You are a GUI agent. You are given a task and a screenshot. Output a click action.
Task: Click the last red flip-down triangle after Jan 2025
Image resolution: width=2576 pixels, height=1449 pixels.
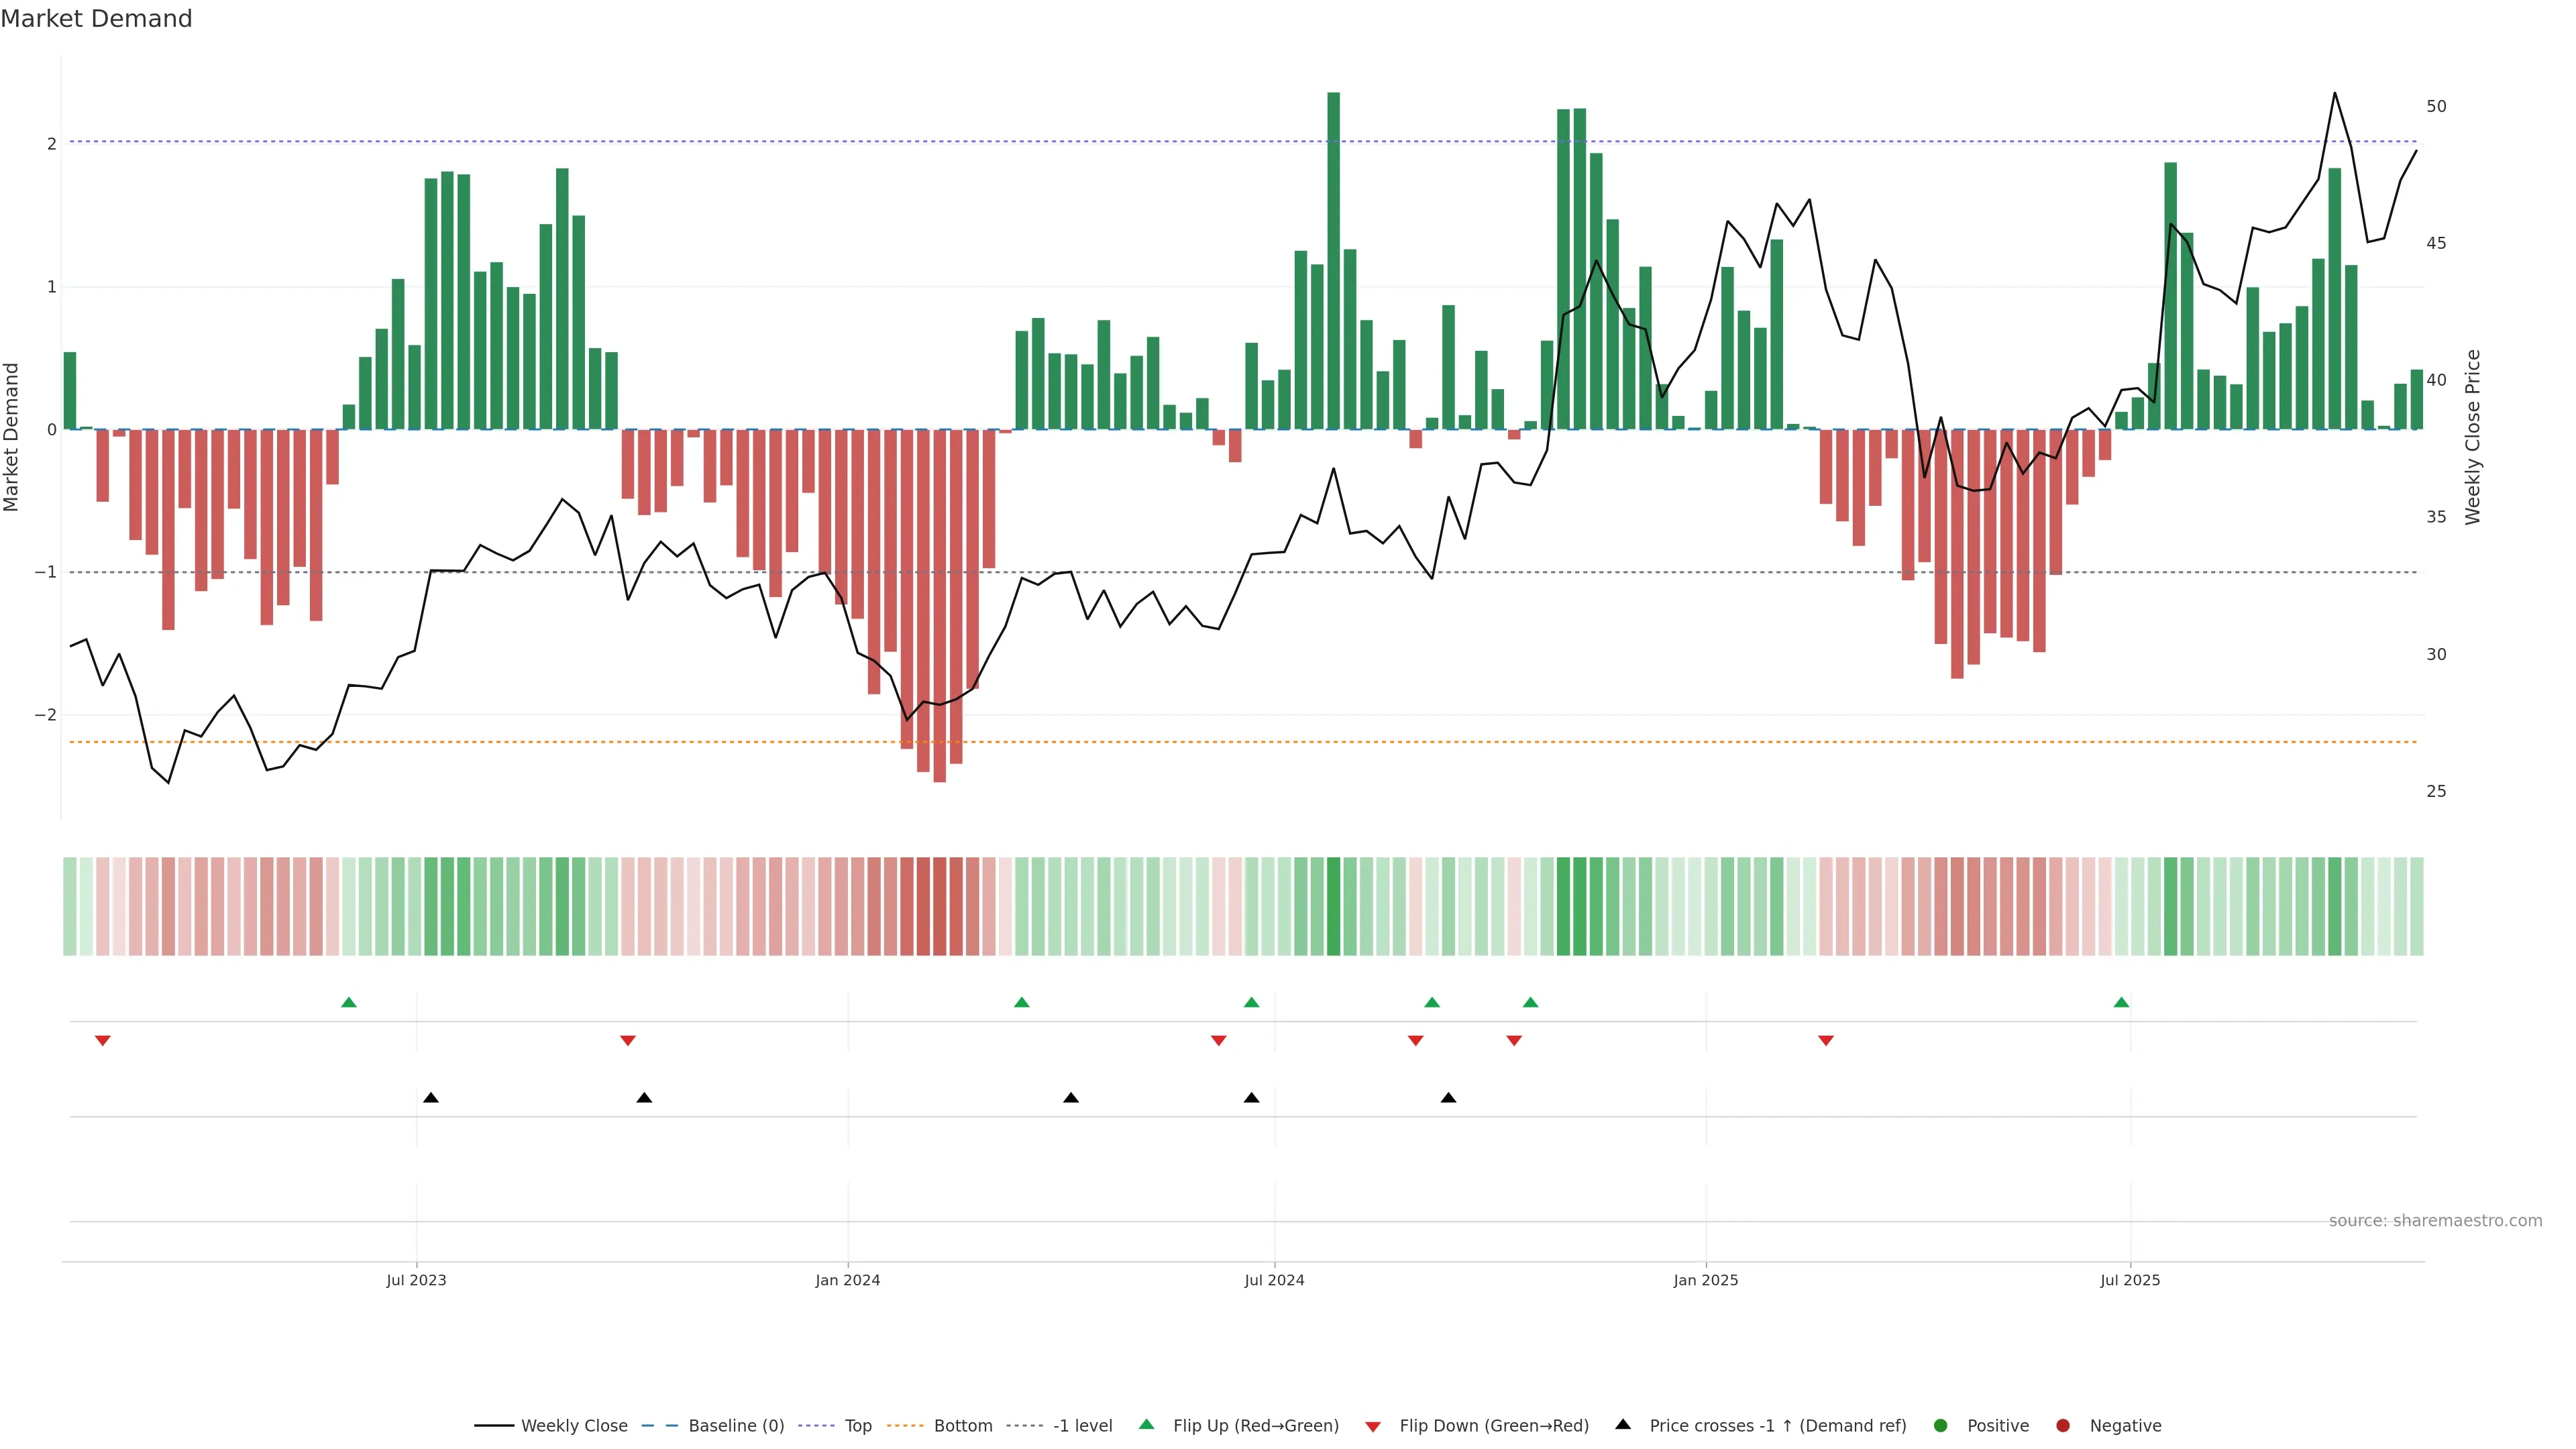(1826, 1041)
